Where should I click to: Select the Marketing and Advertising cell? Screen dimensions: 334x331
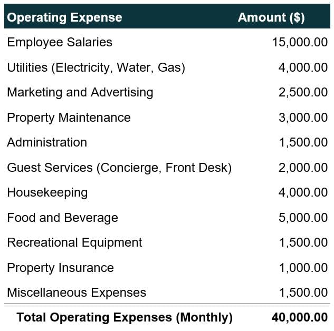80,92
